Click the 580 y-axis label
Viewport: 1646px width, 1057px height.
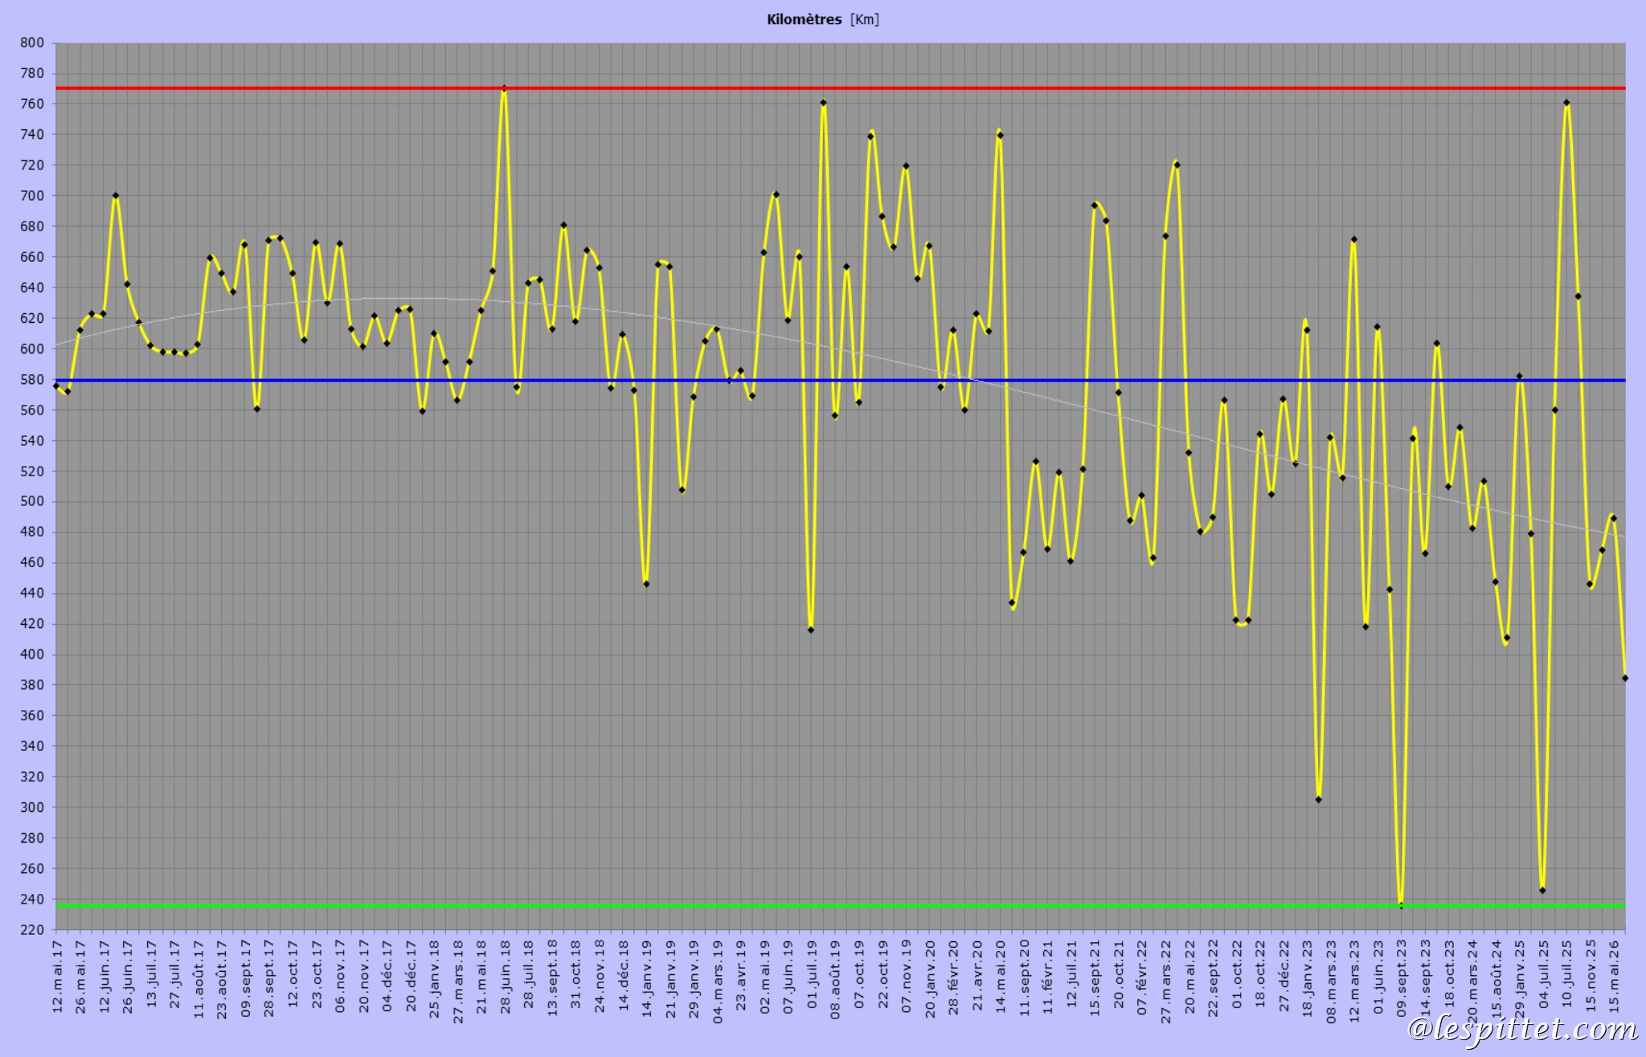click(32, 379)
